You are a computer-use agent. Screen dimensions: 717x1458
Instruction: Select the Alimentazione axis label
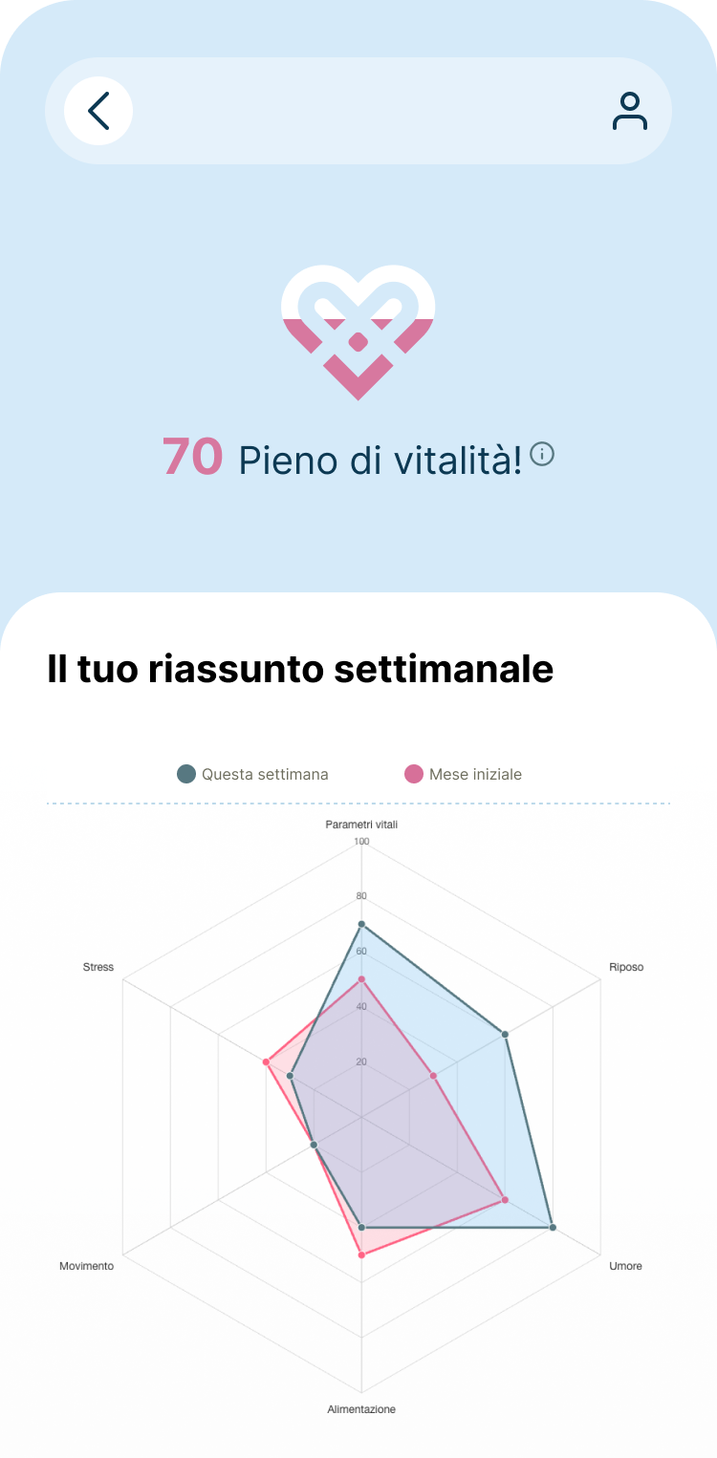tap(361, 1409)
